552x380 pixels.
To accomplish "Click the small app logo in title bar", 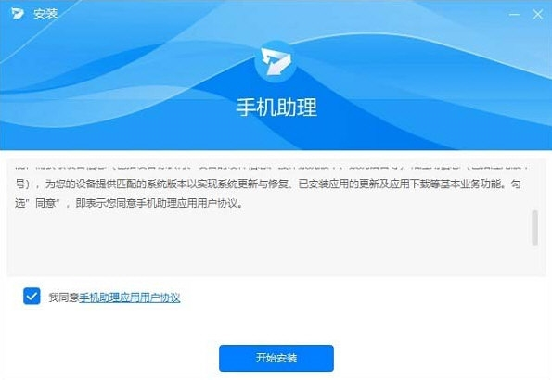I will 18,13.
